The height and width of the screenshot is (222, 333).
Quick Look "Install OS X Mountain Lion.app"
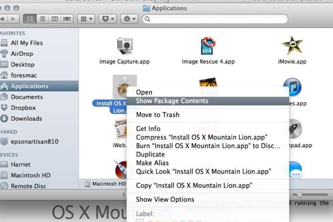pos(208,171)
